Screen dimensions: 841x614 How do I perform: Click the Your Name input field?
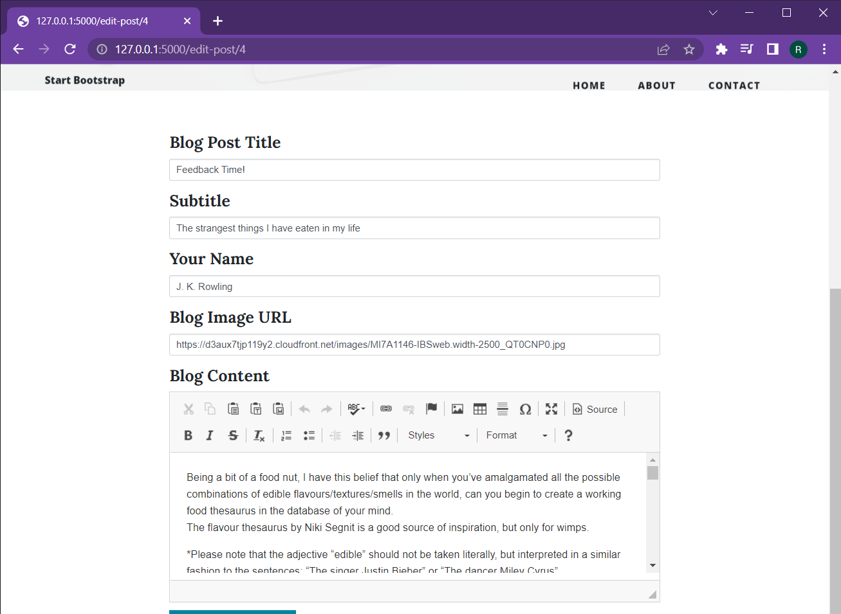point(414,286)
